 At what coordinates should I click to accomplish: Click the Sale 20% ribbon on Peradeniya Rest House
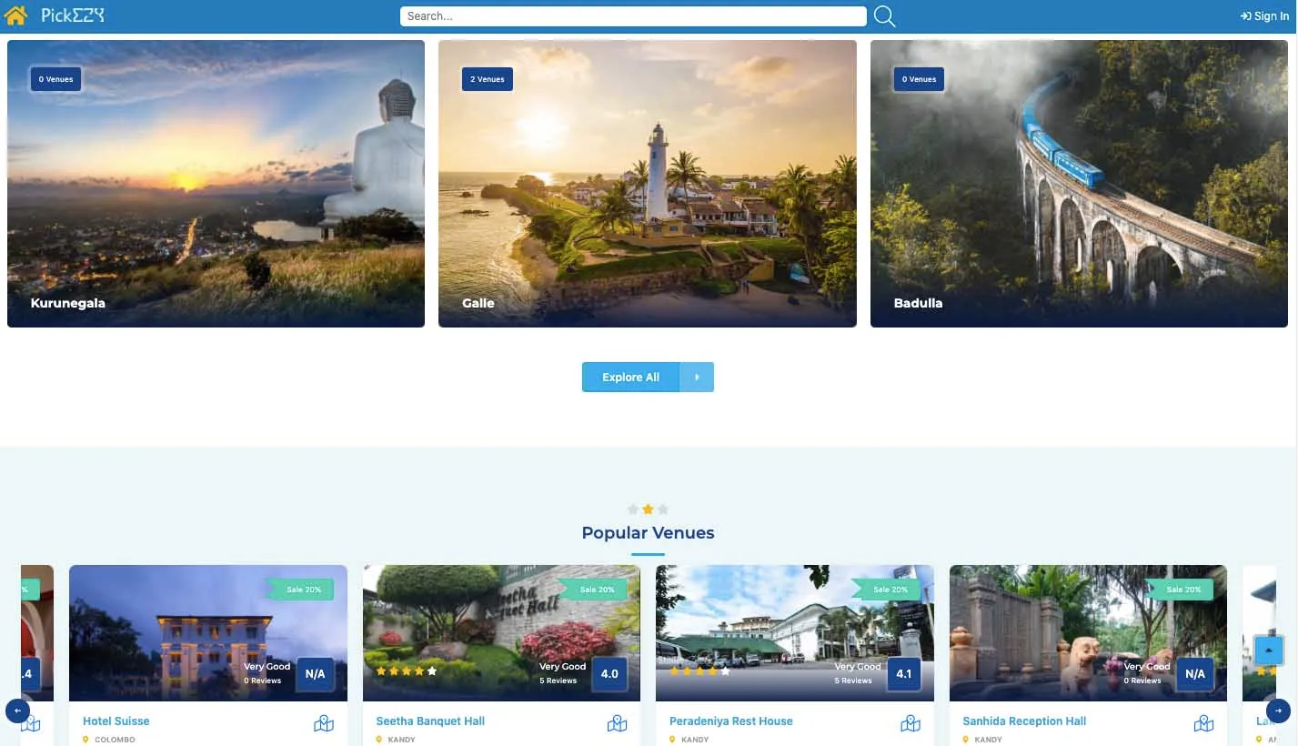888,590
